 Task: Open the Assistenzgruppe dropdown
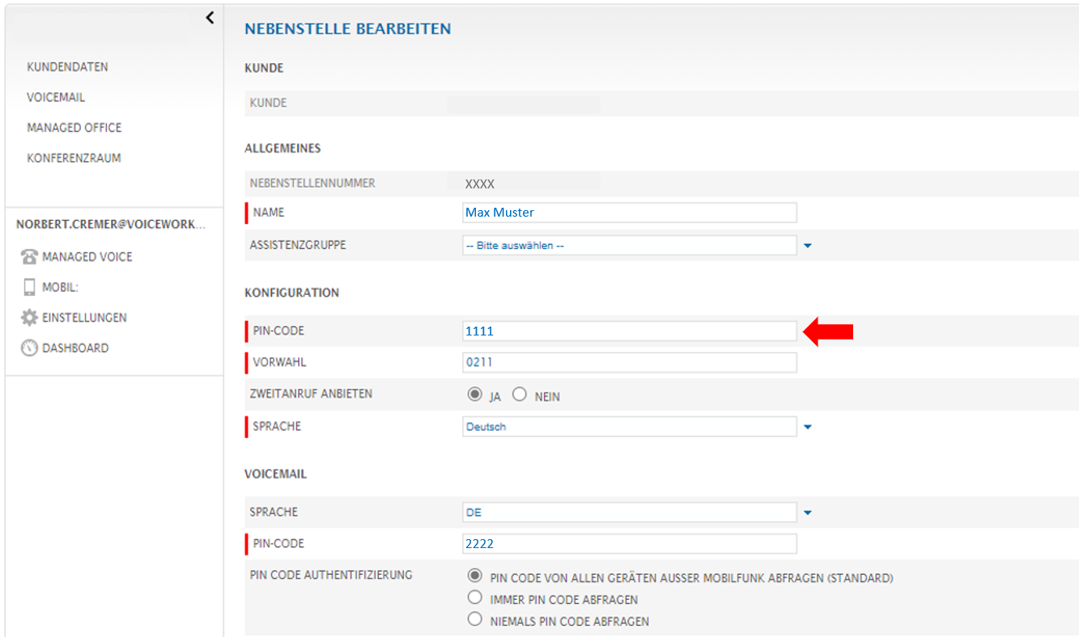coord(806,246)
